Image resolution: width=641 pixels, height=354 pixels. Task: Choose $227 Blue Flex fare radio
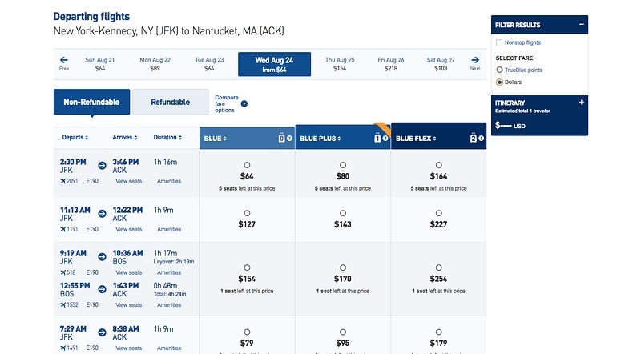[438, 213]
